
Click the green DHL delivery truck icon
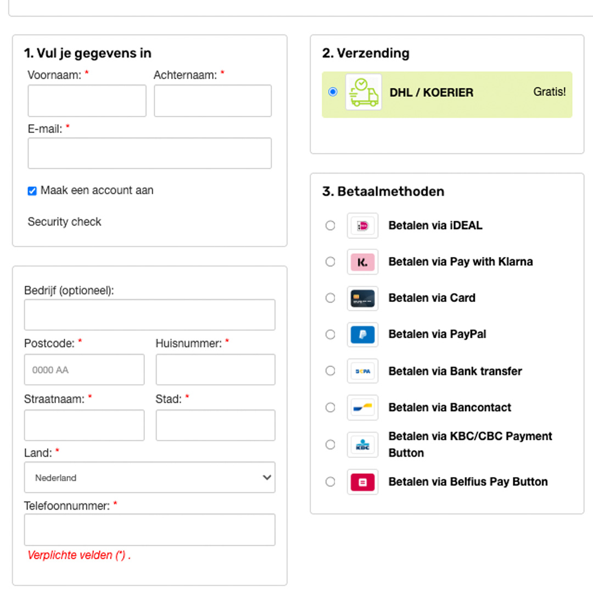[x=363, y=92]
